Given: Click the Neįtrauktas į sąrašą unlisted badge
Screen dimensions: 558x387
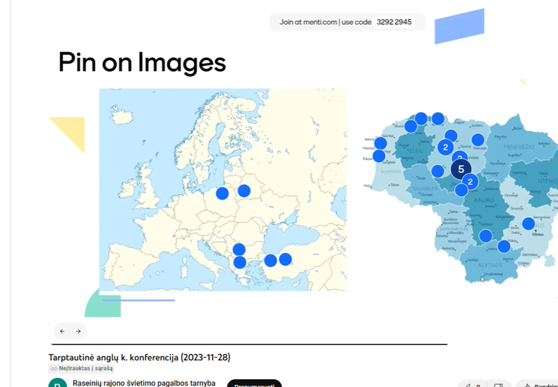Looking at the screenshot, I should [81, 368].
